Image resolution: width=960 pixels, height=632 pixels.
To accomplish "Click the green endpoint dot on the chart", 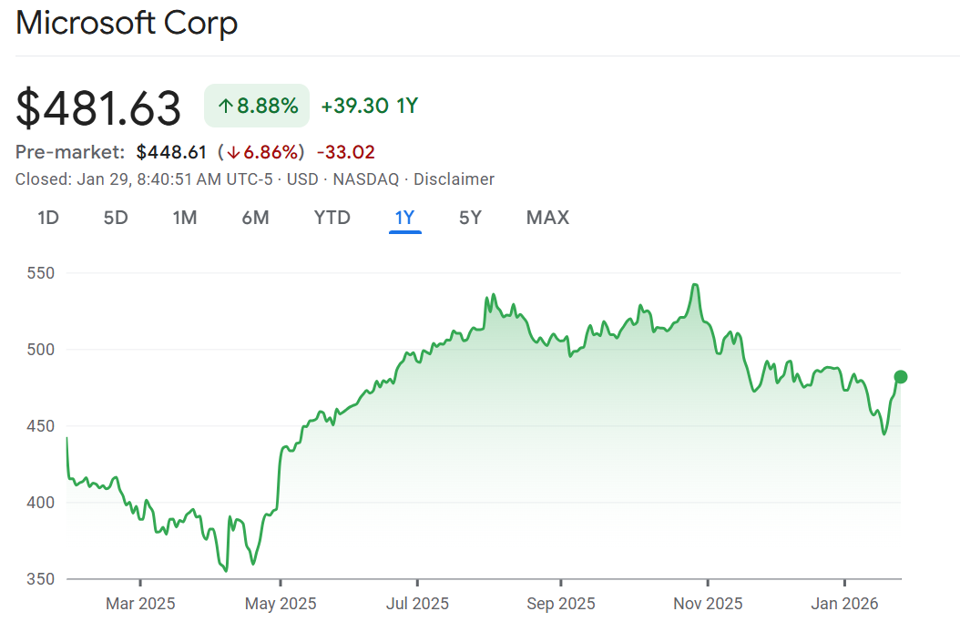I will [901, 377].
